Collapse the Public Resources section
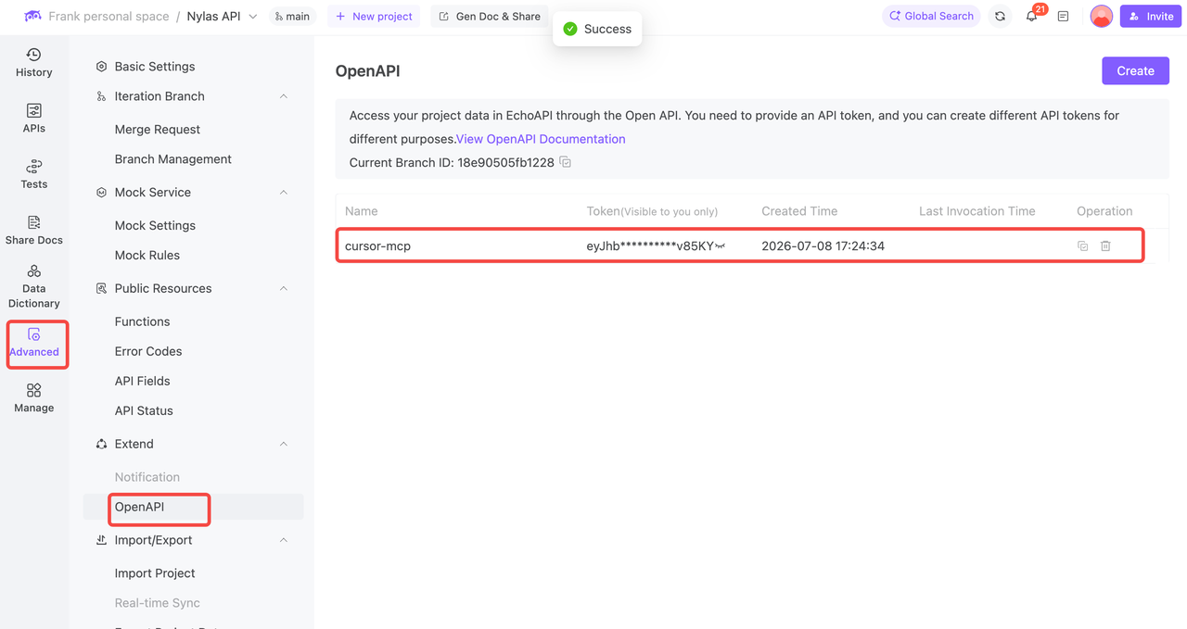Screen dimensions: 1187x629 pyautogui.click(x=284, y=289)
